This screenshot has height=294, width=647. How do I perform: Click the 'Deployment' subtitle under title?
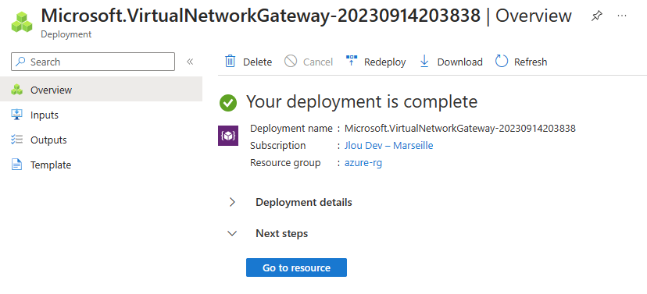point(66,34)
